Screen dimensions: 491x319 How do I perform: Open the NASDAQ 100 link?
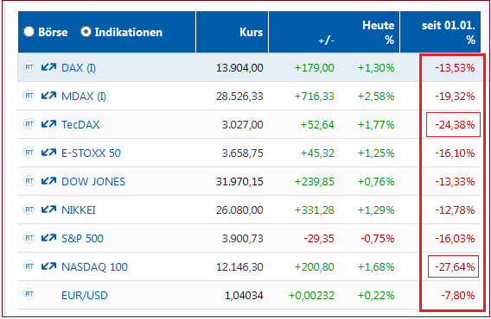click(x=94, y=266)
